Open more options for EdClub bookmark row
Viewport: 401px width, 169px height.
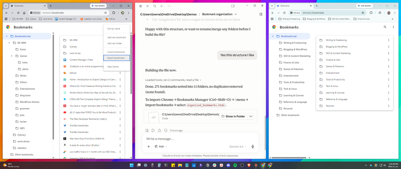(120, 73)
